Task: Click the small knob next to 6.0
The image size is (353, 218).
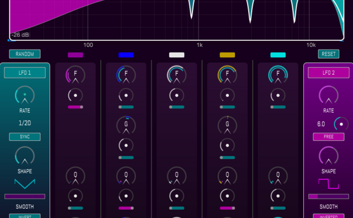Action: [341, 124]
